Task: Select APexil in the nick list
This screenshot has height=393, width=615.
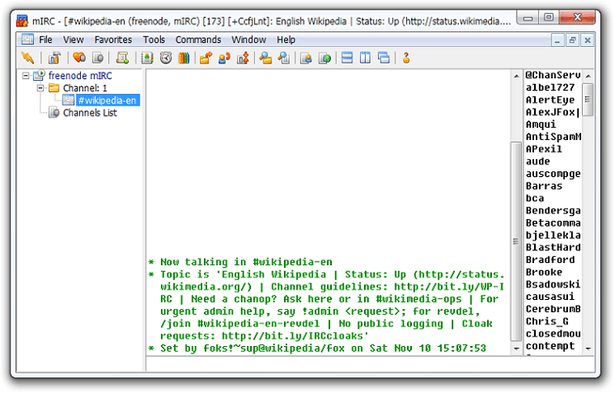Action: [544, 149]
